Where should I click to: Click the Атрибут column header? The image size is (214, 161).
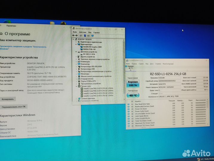(x=138, y=101)
